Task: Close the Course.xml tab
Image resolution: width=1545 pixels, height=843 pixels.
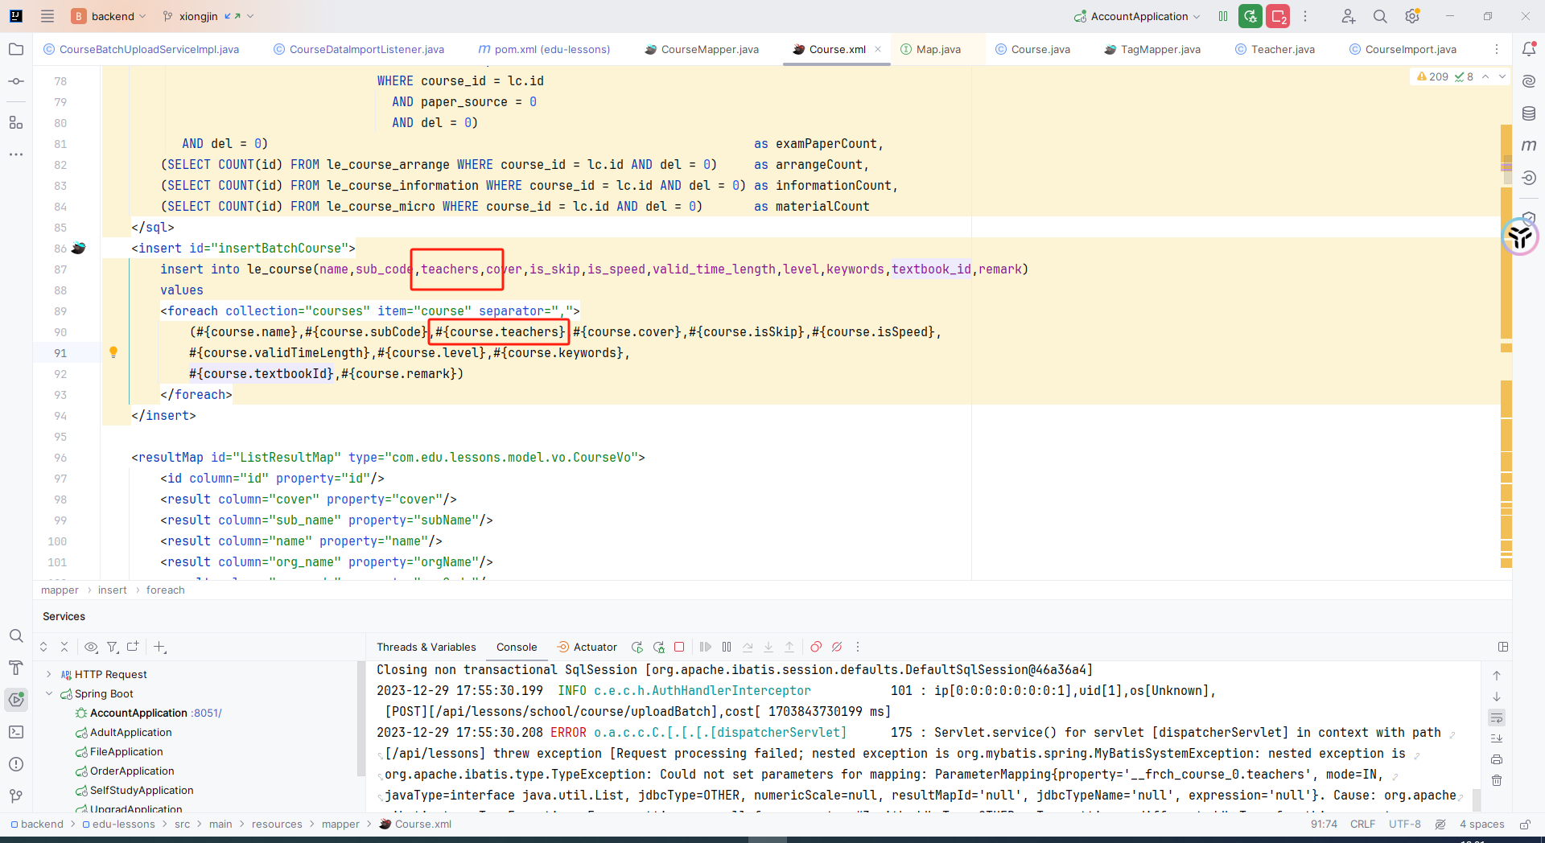Action: point(878,49)
